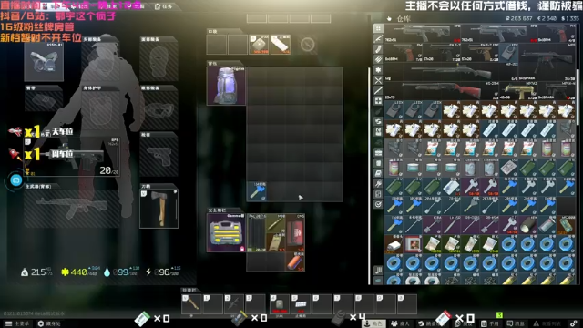Select quick slot 2 with rifle
Screen dimensions: 583x328
point(234,303)
